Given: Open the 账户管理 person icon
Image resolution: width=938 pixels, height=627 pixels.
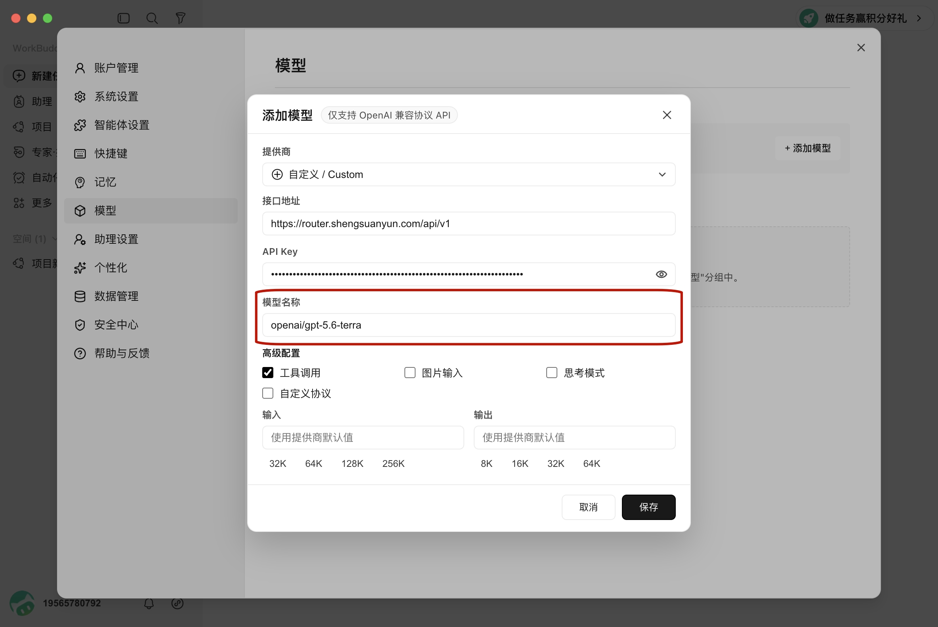Looking at the screenshot, I should coord(80,68).
